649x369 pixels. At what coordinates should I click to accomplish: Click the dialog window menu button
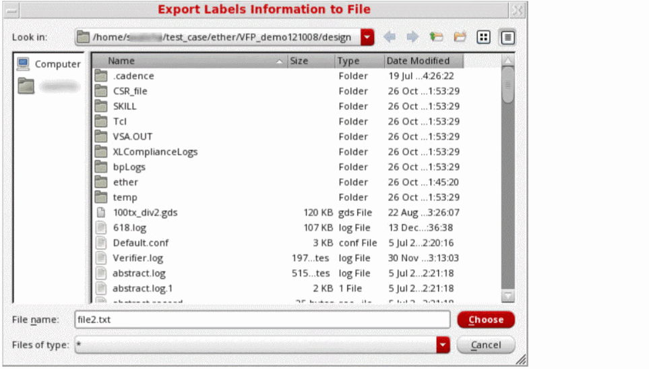pos(12,10)
